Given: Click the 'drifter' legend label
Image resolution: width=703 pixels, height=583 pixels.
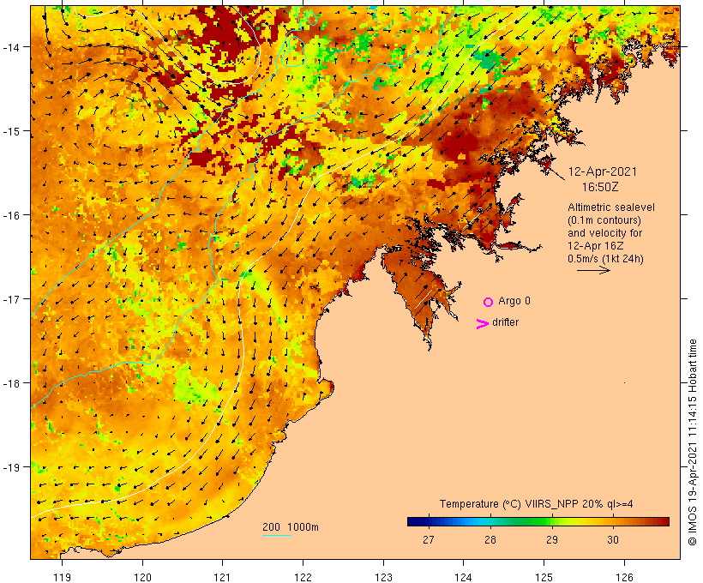Looking at the screenshot, I should tap(505, 322).
